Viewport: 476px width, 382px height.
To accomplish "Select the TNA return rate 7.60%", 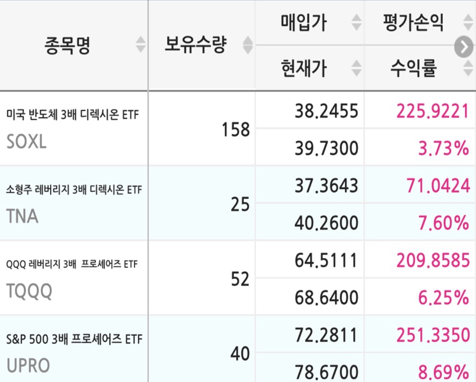I will 444,223.
